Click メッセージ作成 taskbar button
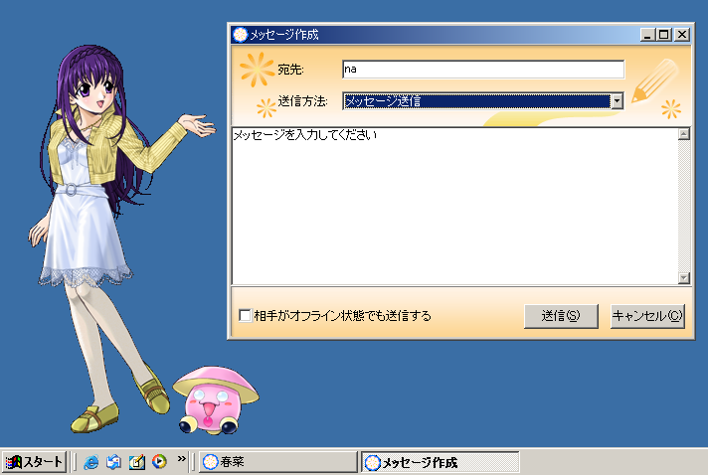This screenshot has width=708, height=475. click(x=441, y=462)
